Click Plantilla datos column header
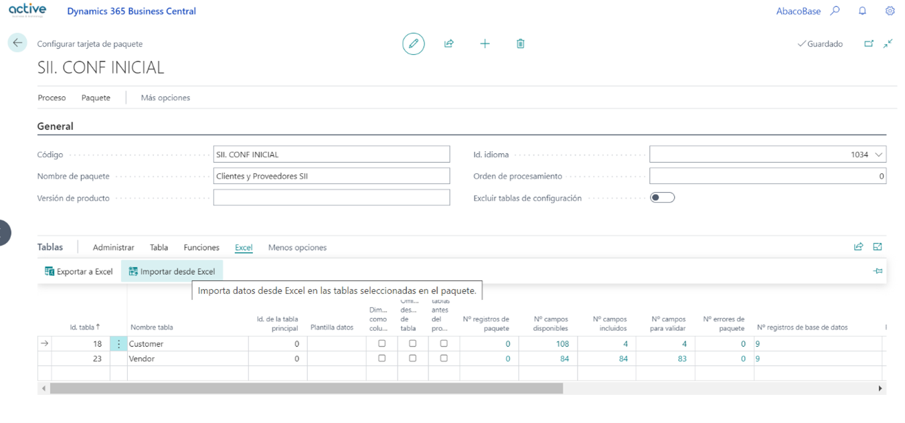905x423 pixels. 331,328
